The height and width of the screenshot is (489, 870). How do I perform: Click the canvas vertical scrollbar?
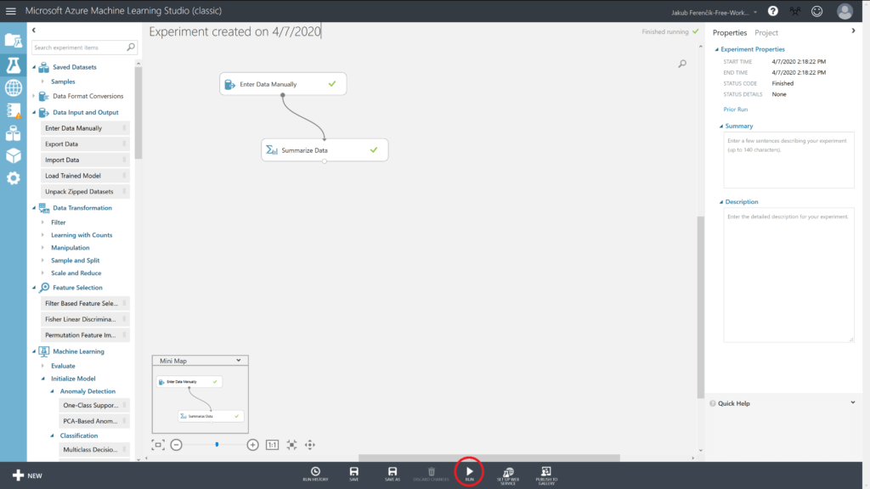pyautogui.click(x=701, y=307)
